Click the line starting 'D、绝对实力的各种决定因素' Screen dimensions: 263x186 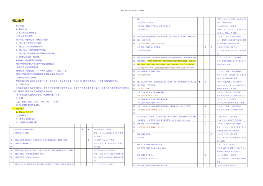pyautogui.click(x=36, y=53)
